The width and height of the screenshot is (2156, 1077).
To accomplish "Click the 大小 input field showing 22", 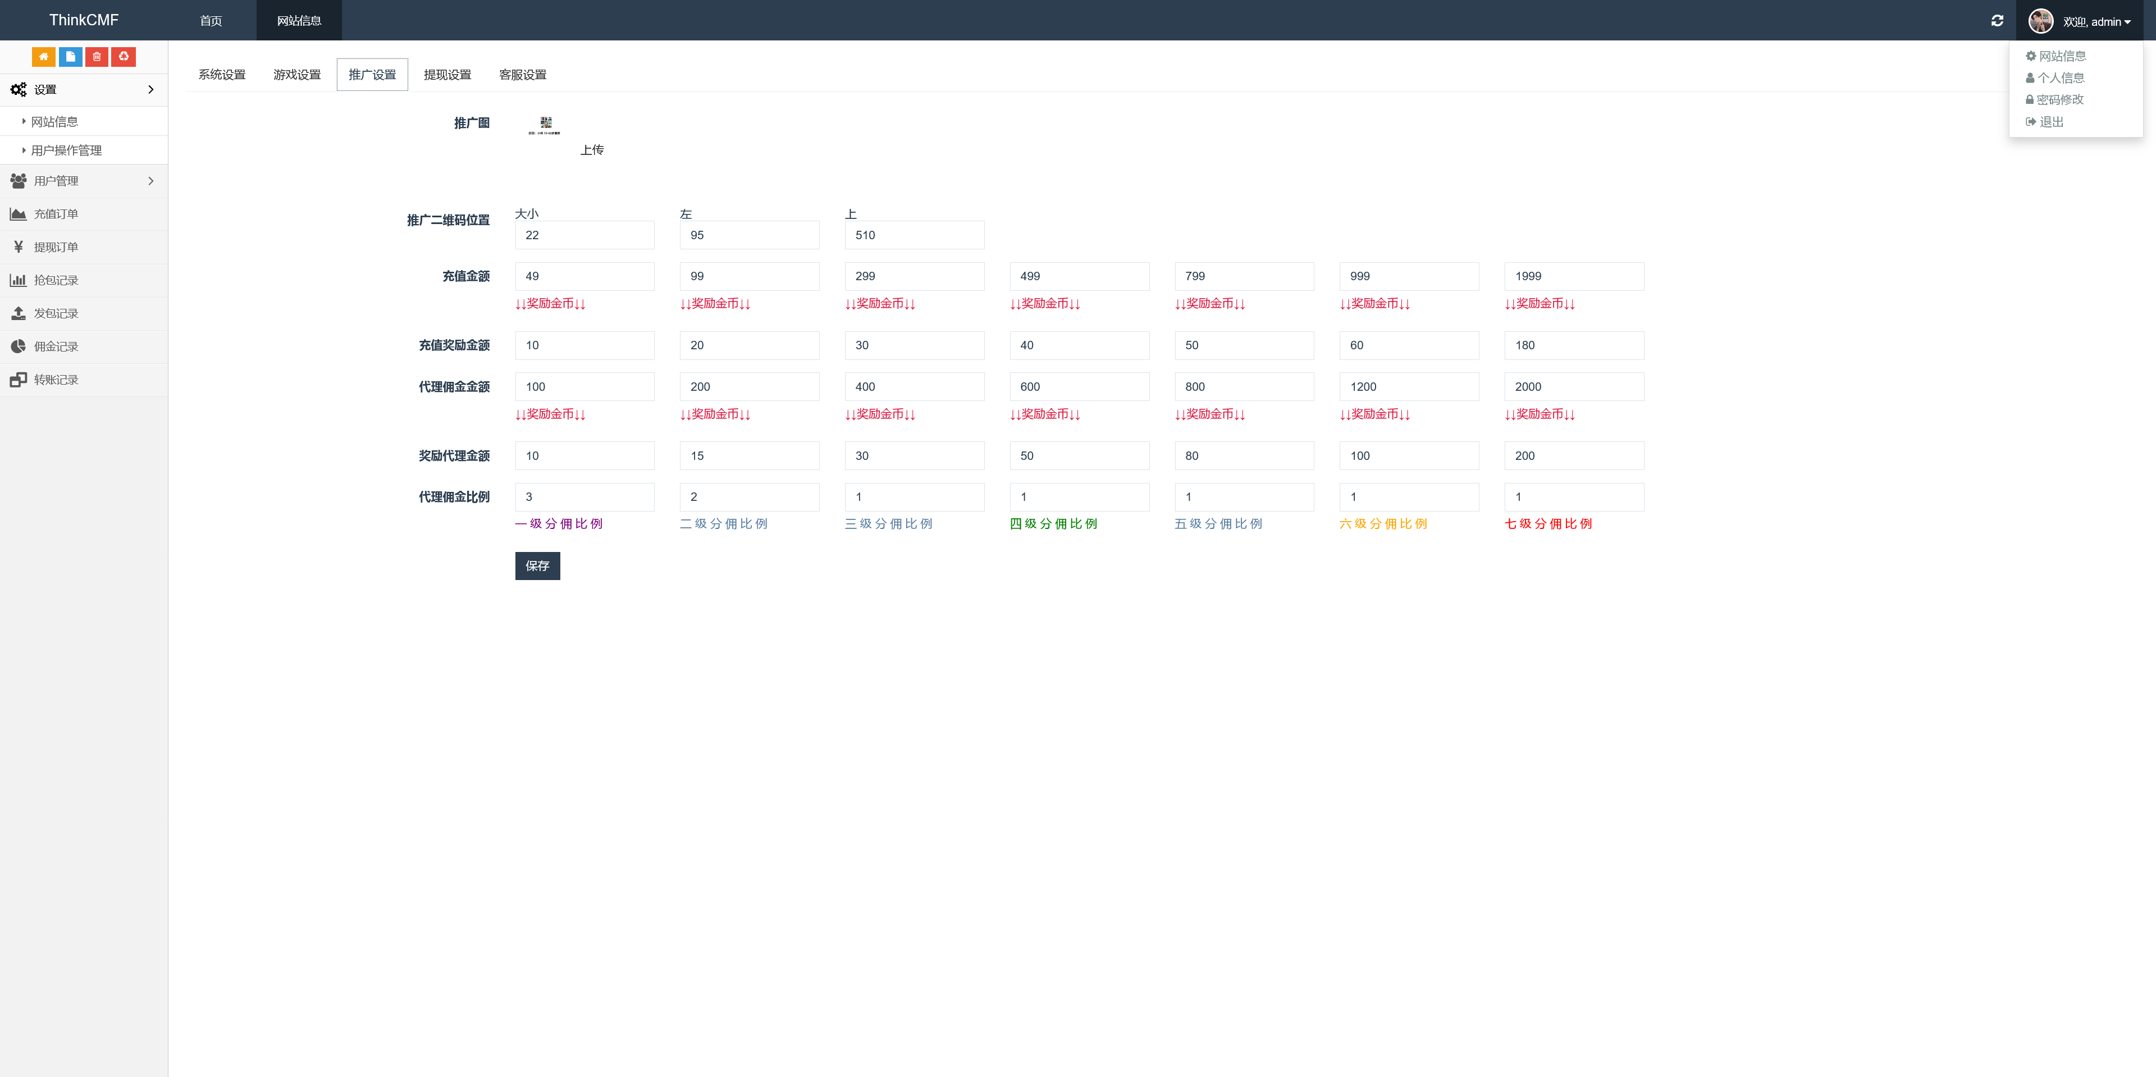I will coord(584,235).
